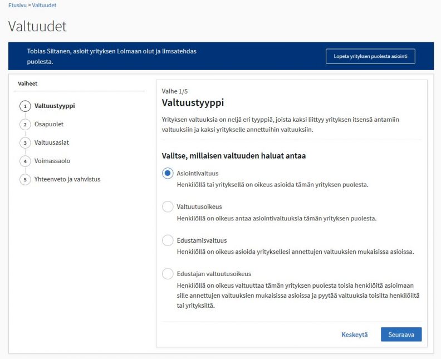Viewport: 441px width, 359px height.
Task: Click the step 2 circle icon
Action: [x=25, y=125]
